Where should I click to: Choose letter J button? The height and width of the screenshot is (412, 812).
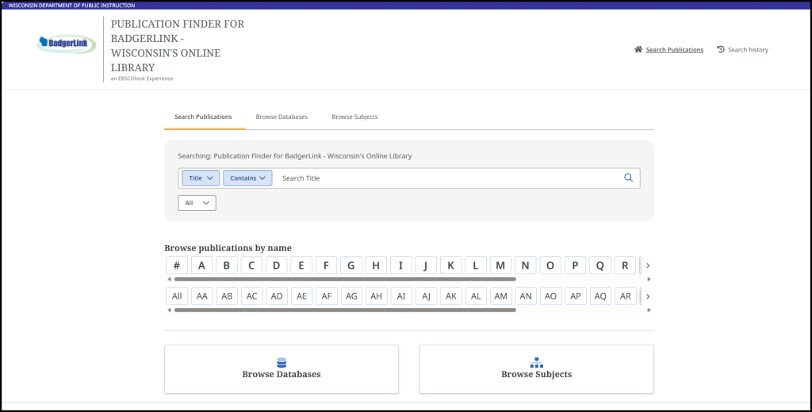tap(426, 265)
